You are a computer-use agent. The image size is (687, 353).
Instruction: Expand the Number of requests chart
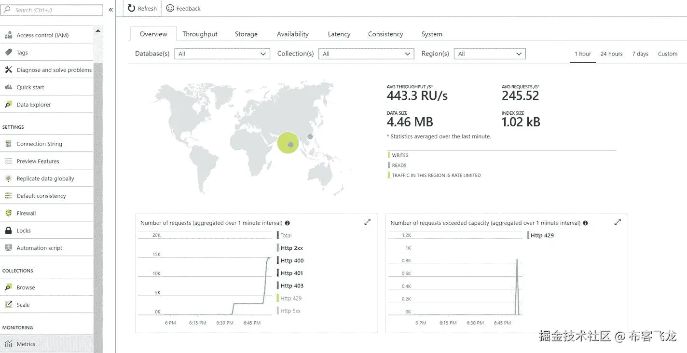[368, 222]
